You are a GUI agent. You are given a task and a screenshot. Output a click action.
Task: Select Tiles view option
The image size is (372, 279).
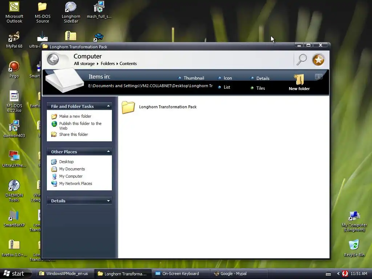pos(258,88)
